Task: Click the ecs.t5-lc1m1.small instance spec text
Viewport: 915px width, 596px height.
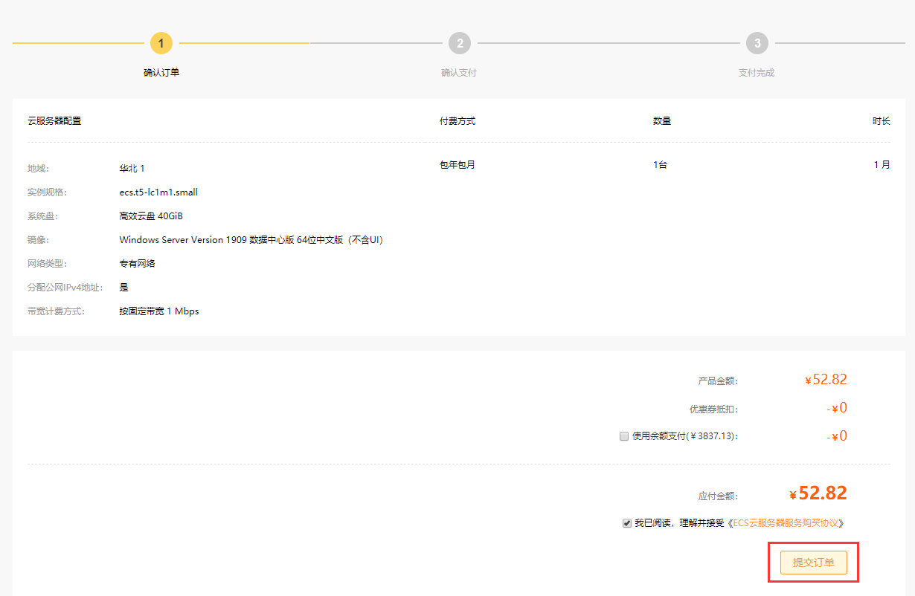Action: tap(158, 192)
